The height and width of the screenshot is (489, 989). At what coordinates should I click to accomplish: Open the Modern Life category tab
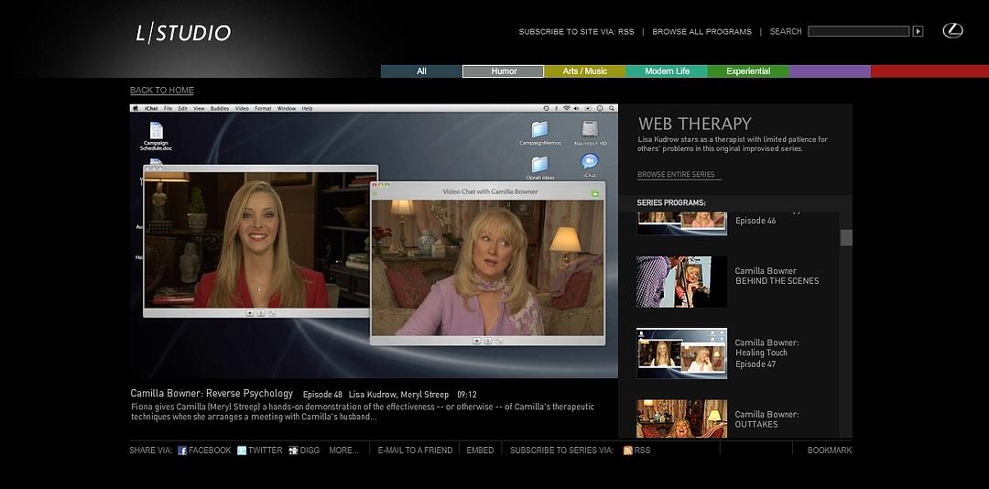click(x=667, y=71)
